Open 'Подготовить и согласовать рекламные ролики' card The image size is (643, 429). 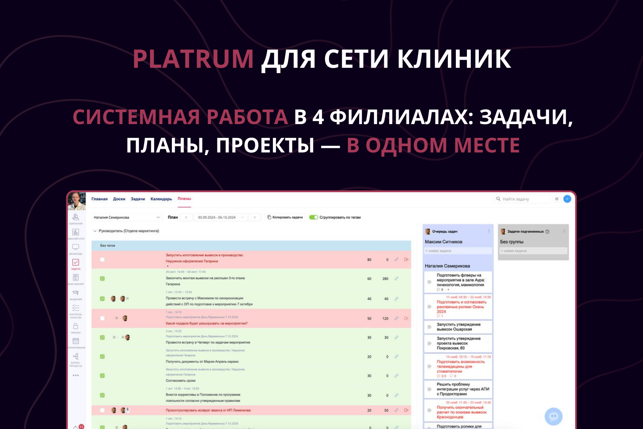458,306
